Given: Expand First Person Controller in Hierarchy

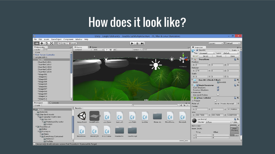Looking at the screenshot, I should coord(34,55).
